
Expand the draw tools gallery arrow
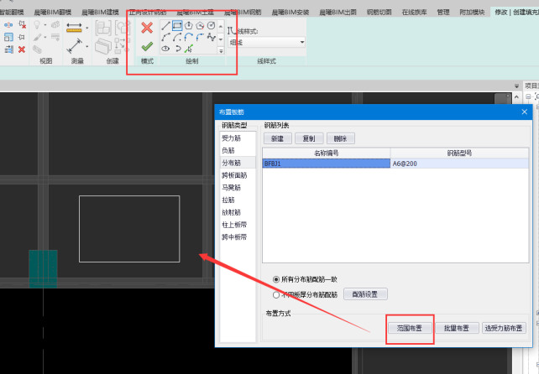pyautogui.click(x=221, y=50)
